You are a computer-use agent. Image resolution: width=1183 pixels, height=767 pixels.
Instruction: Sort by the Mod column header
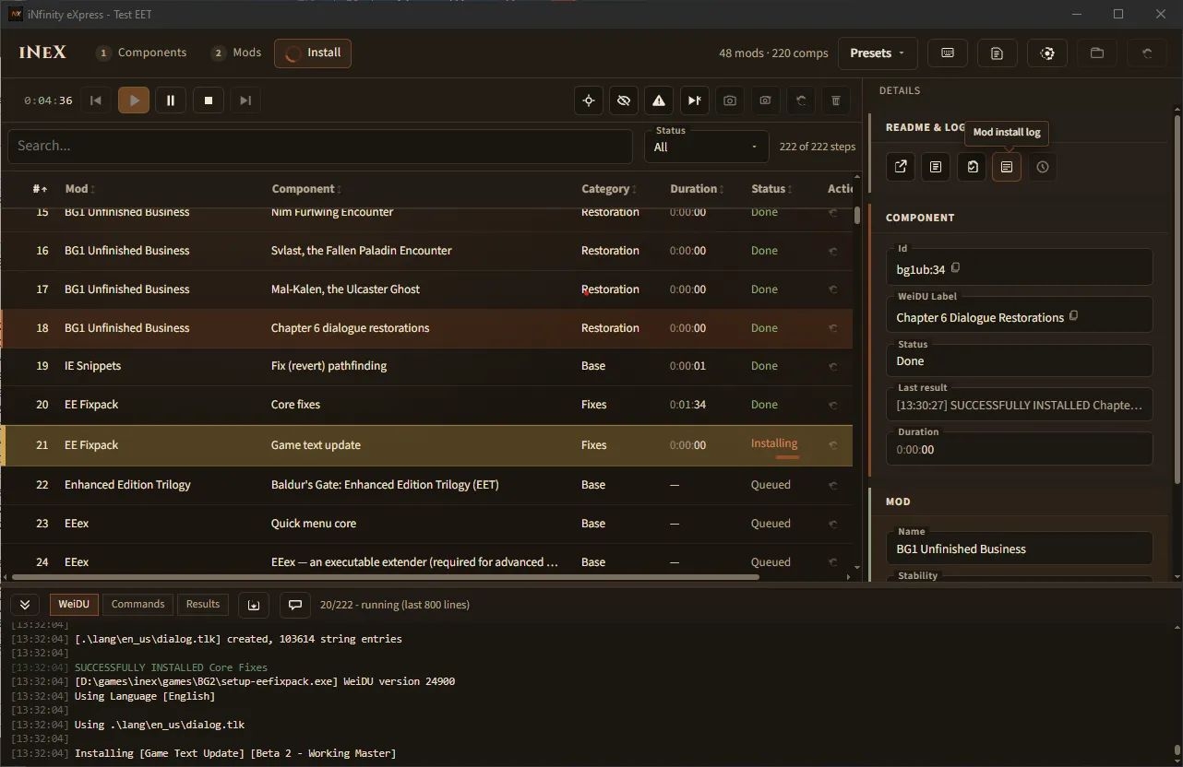click(80, 189)
